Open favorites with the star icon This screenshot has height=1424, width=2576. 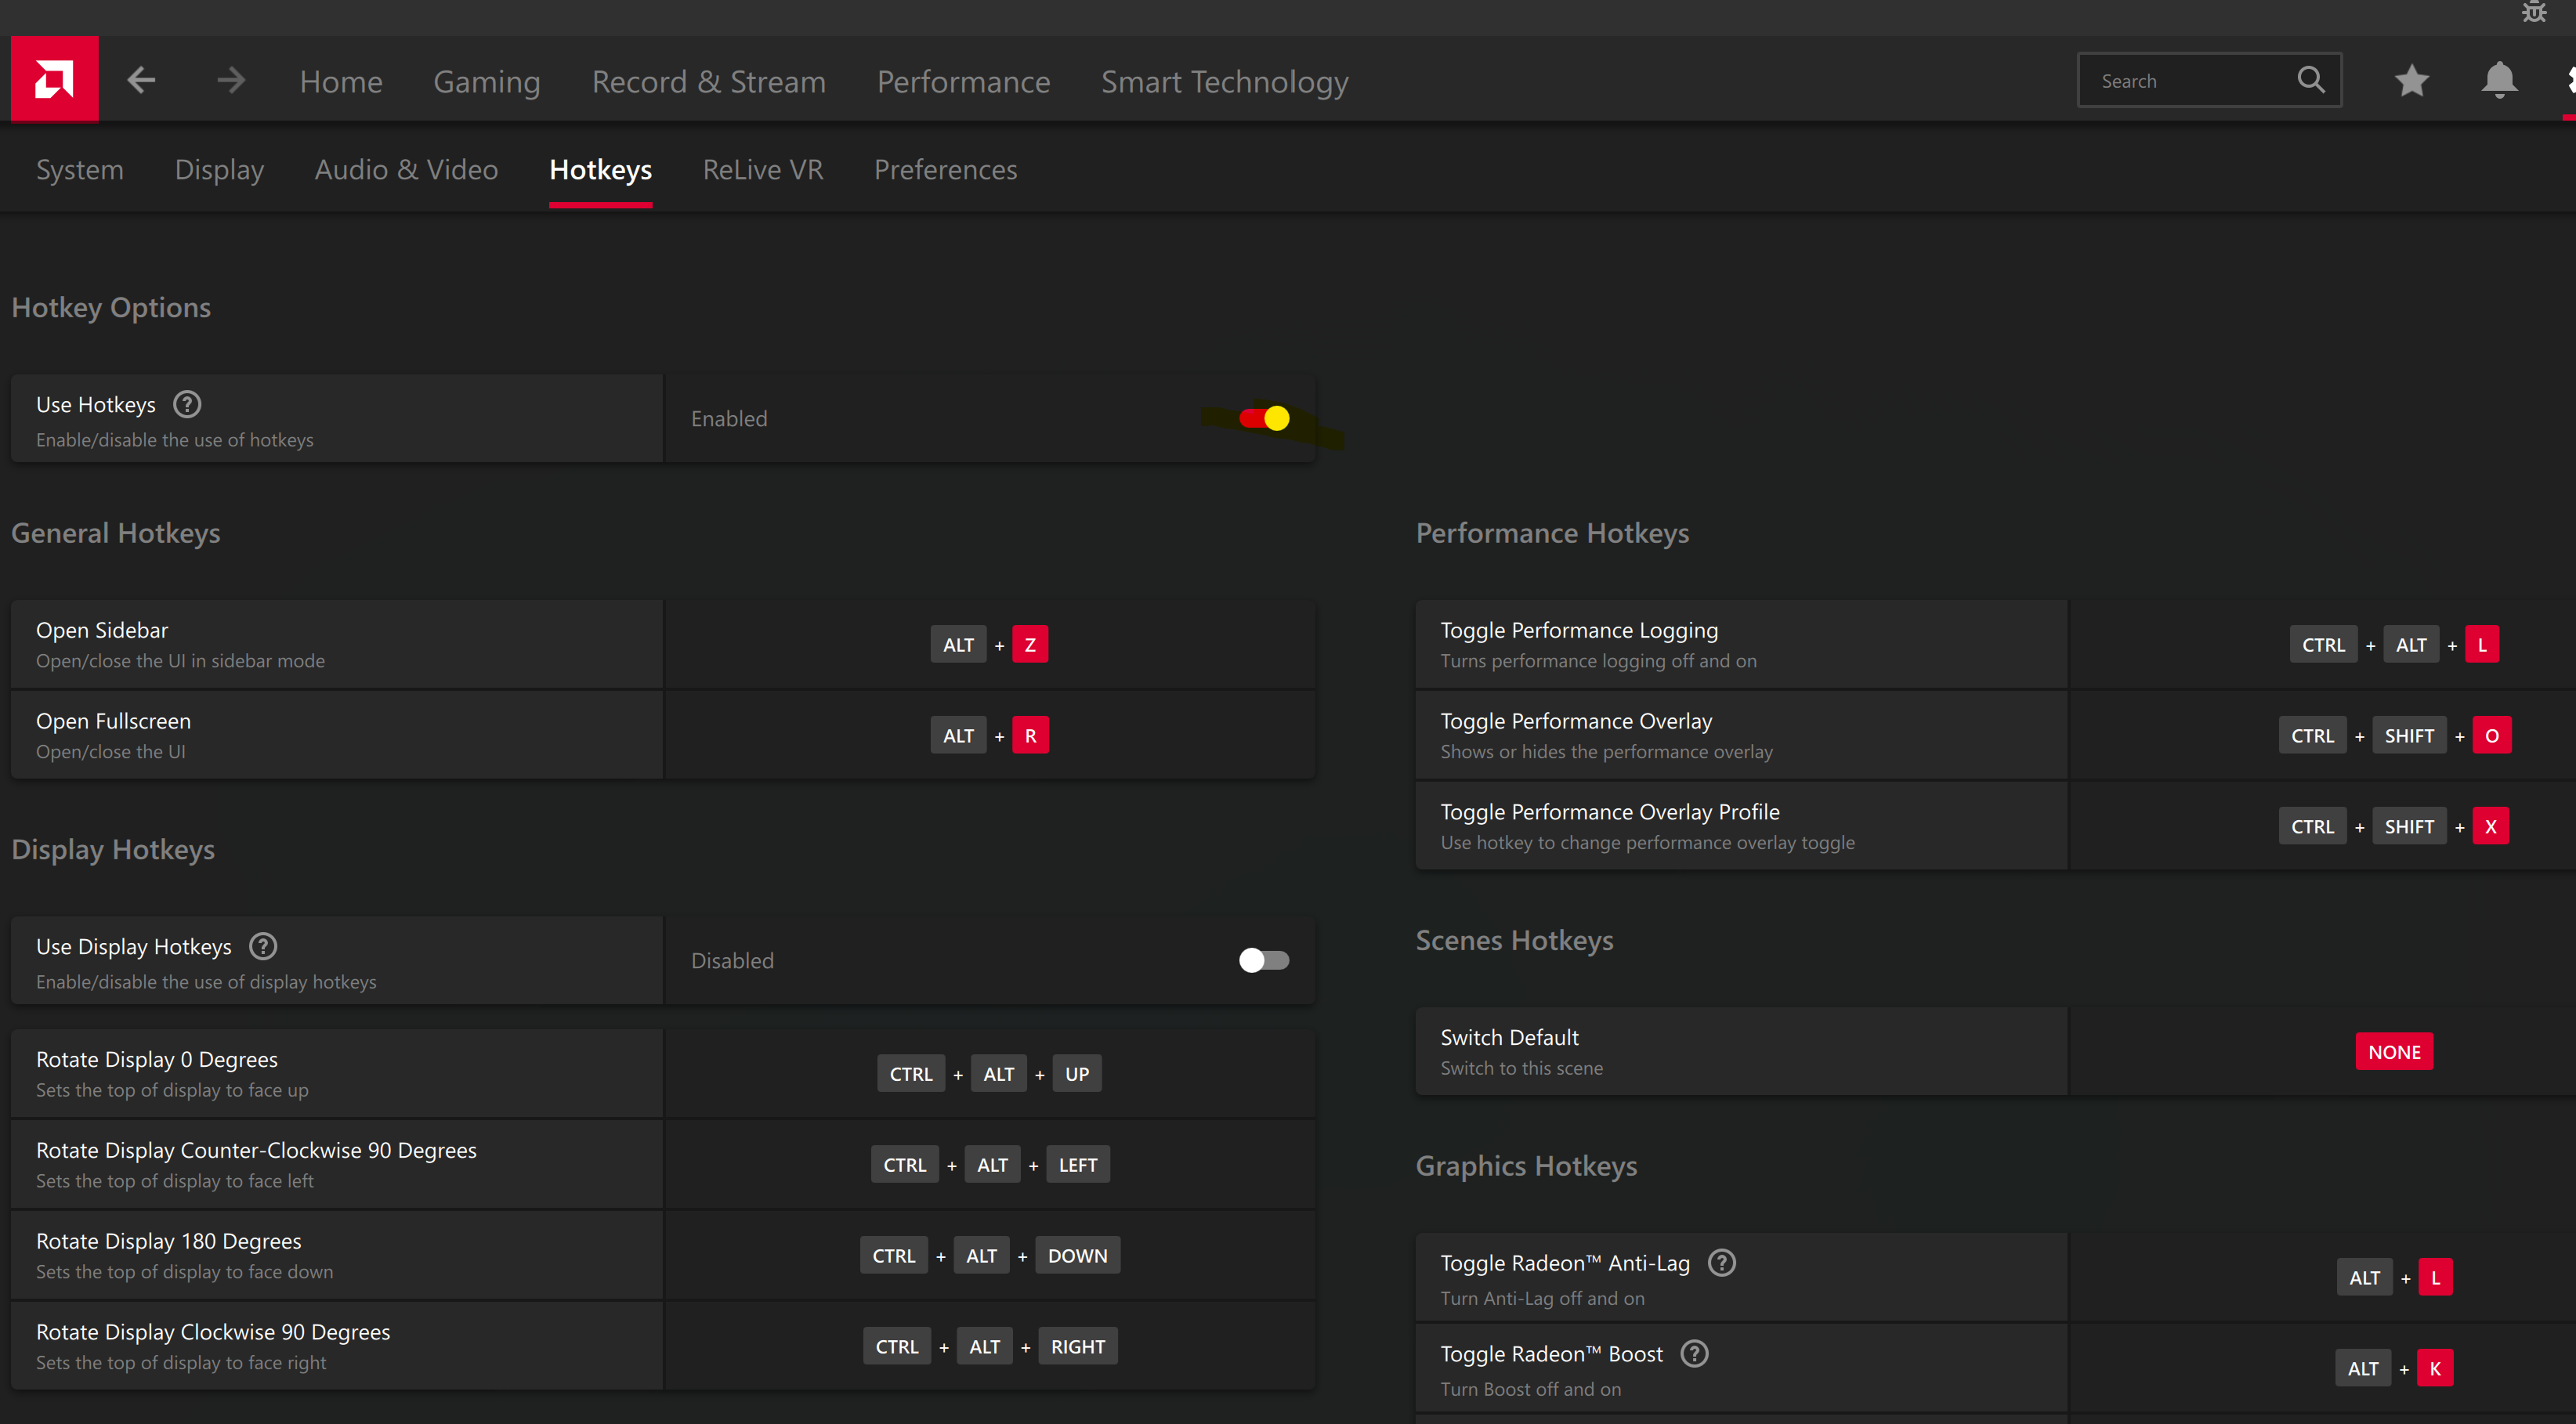click(2411, 80)
